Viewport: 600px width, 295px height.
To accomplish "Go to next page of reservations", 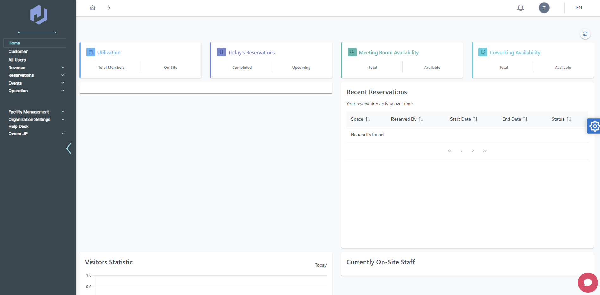I will [x=473, y=151].
